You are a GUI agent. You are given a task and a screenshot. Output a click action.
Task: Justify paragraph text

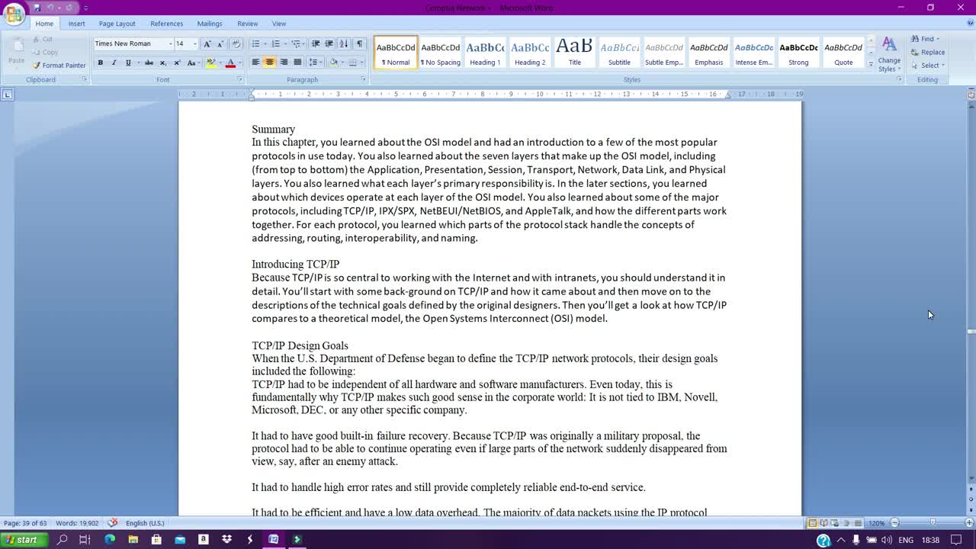coord(297,63)
